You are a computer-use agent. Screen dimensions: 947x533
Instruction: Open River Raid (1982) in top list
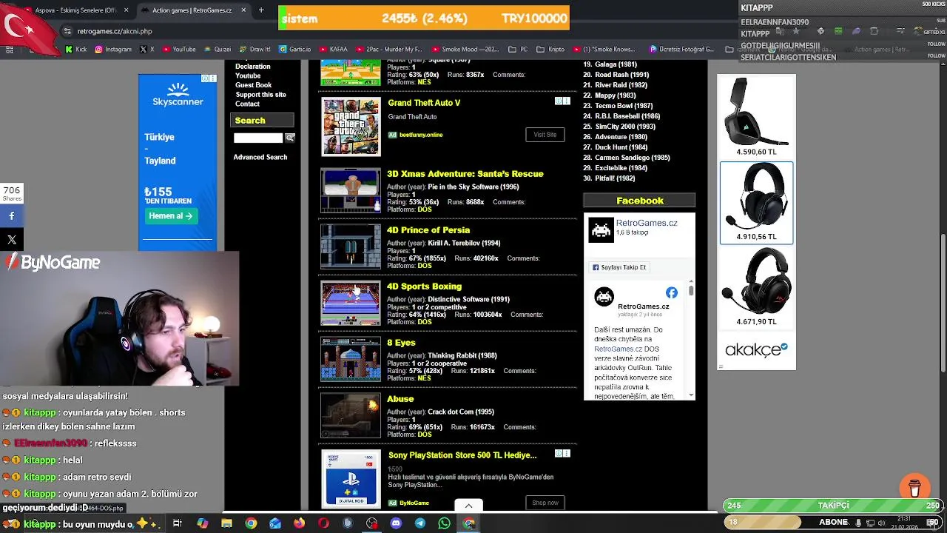pyautogui.click(x=621, y=85)
